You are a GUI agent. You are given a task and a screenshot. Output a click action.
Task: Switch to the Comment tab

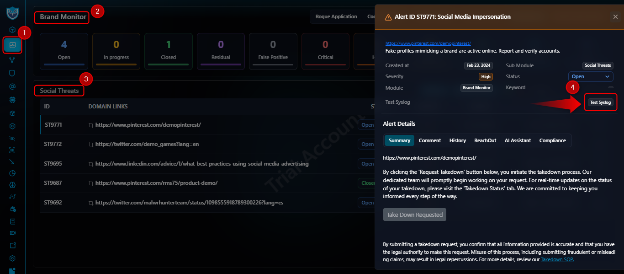[430, 140]
